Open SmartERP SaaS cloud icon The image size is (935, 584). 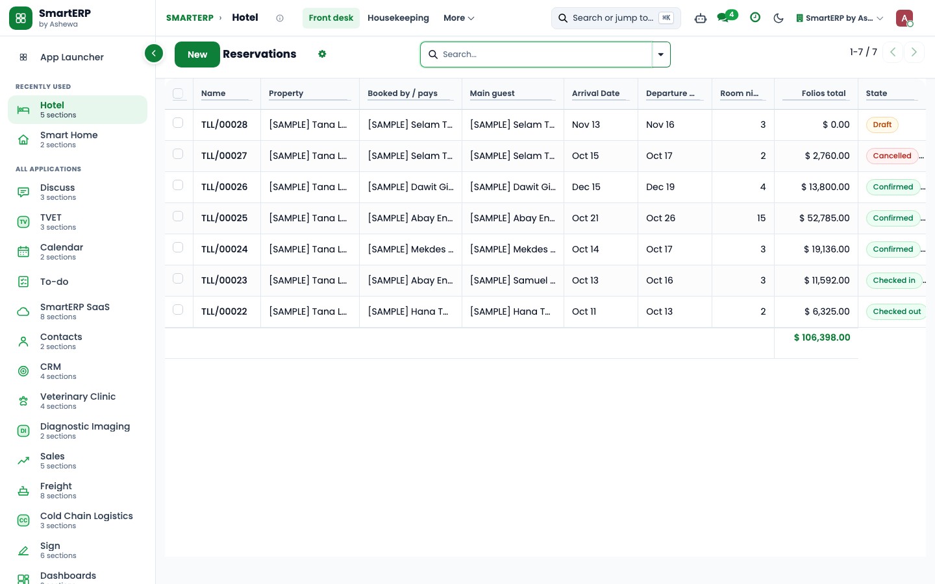coord(23,311)
